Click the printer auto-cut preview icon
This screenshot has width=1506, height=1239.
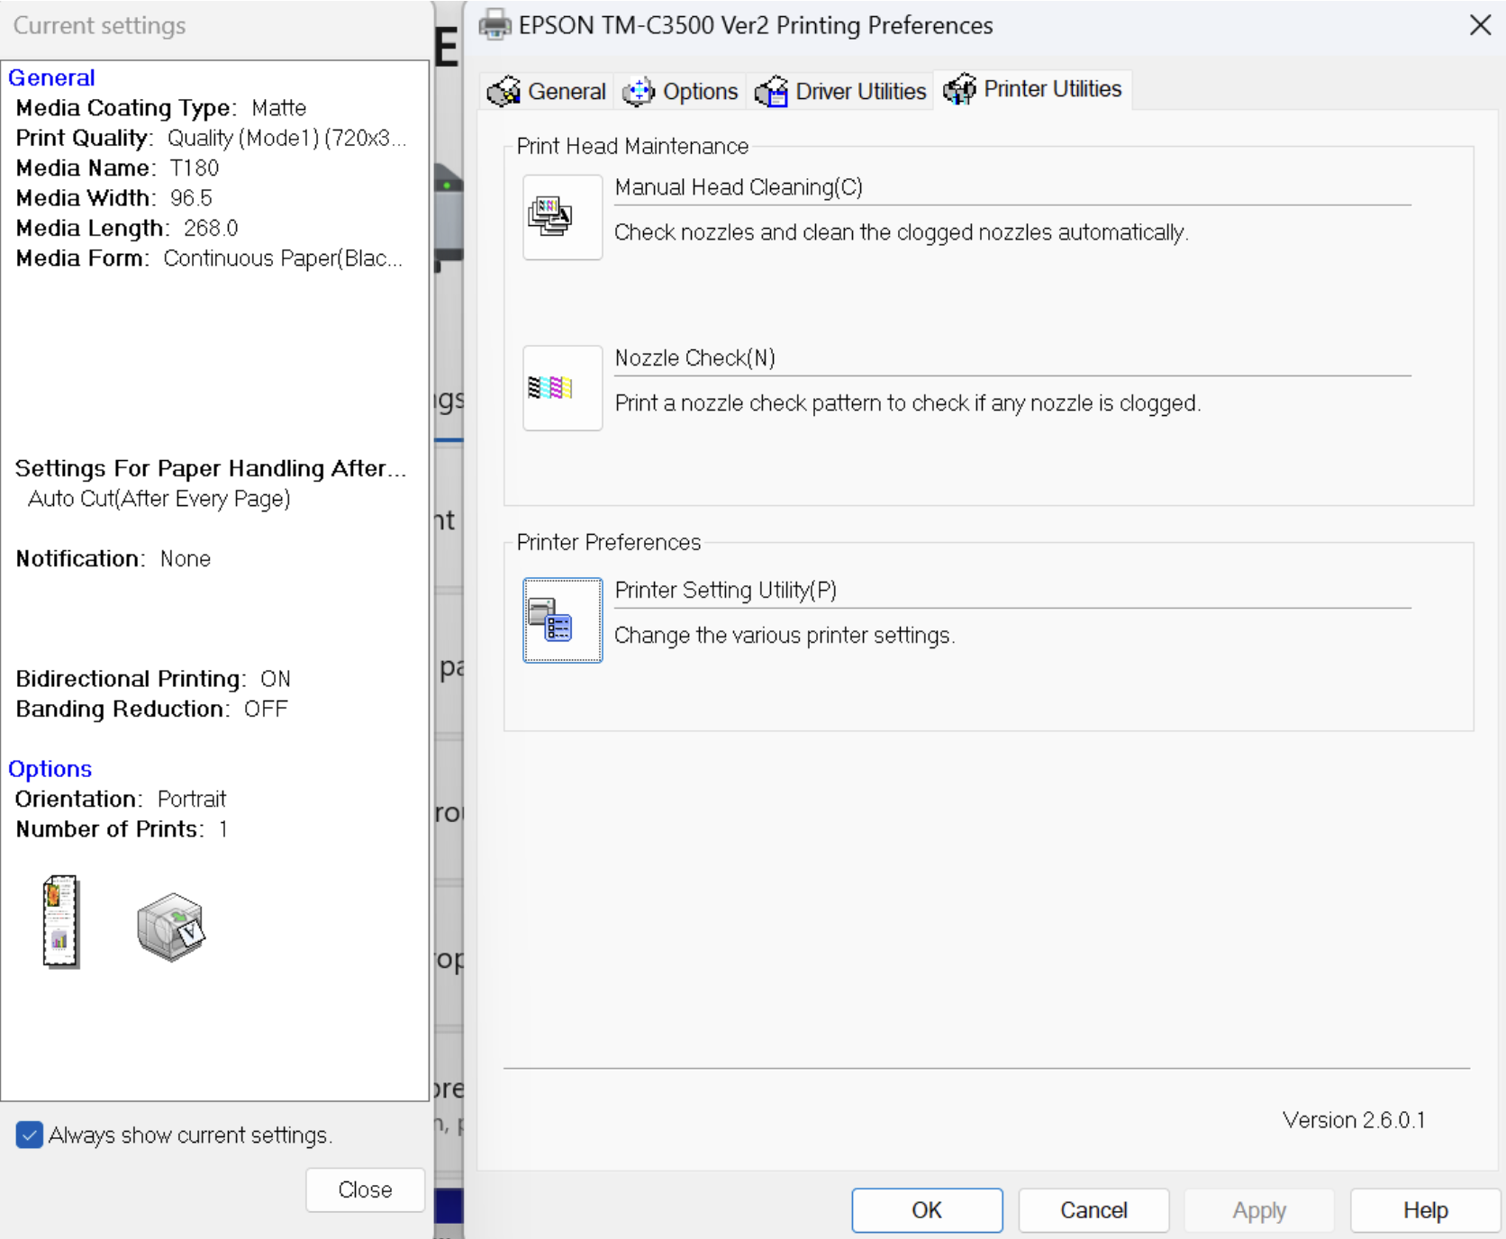tap(171, 927)
